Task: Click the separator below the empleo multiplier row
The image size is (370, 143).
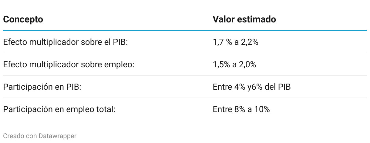Action: 185,75
